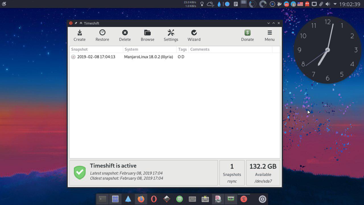Click the Comments column header
The image size is (364, 205).
230,49
